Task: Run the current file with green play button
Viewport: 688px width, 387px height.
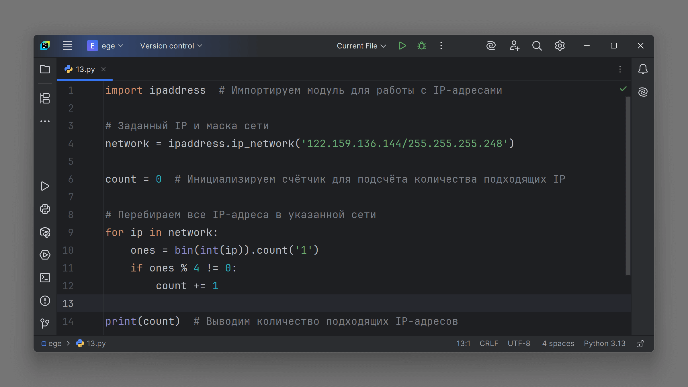Action: [402, 46]
